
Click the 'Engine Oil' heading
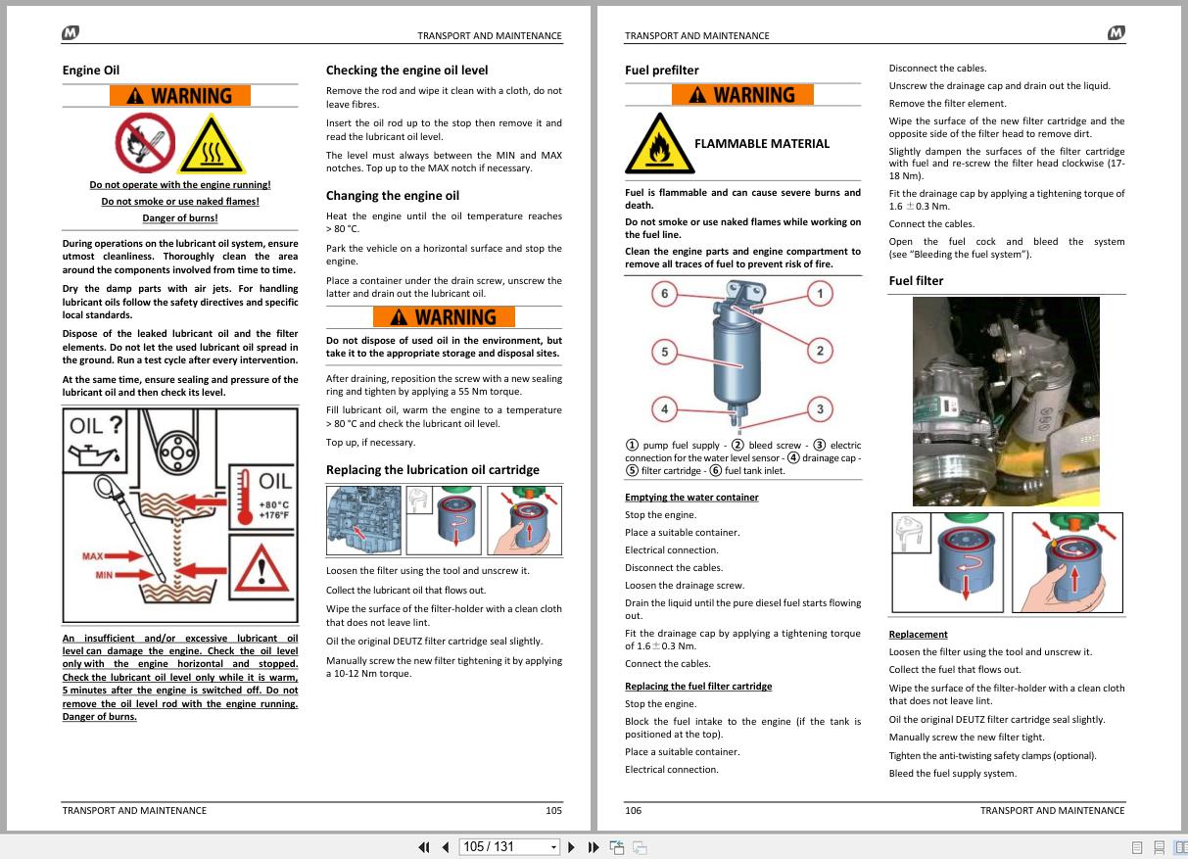(91, 71)
